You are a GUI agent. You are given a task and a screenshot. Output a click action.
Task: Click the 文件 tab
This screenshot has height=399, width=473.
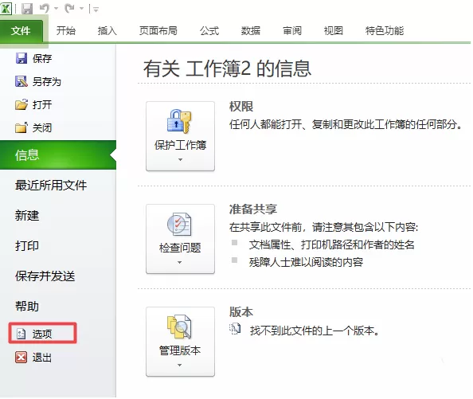pos(21,31)
